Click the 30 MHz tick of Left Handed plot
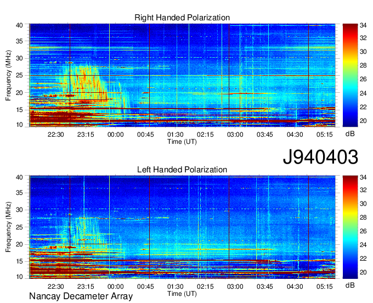 coord(19,210)
